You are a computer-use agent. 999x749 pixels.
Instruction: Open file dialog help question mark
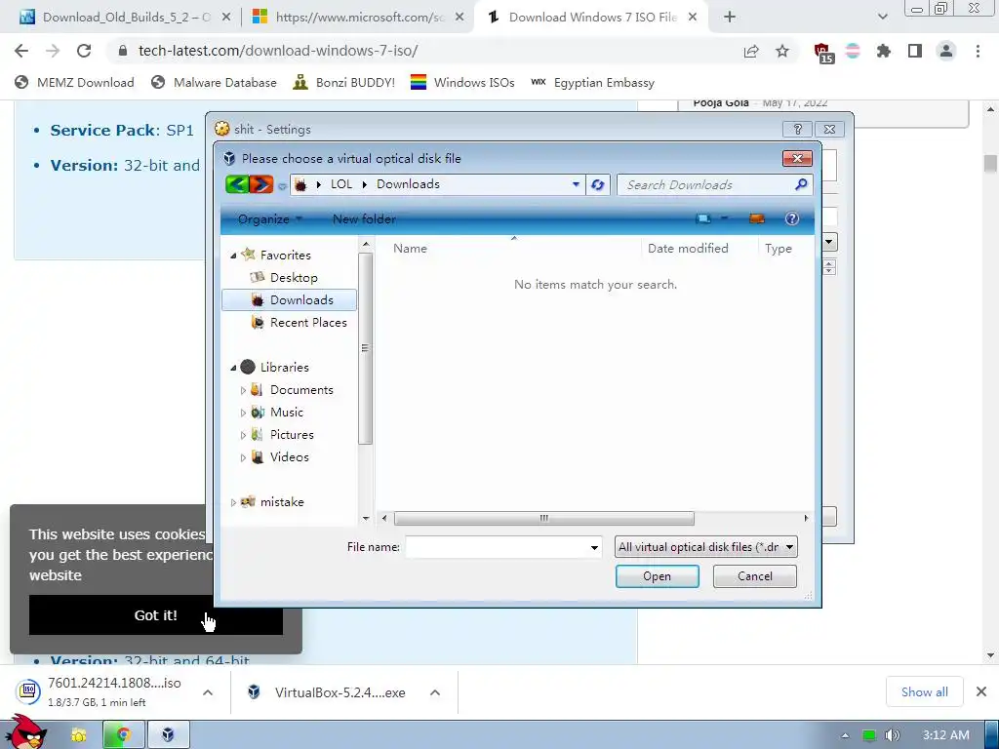pos(792,219)
